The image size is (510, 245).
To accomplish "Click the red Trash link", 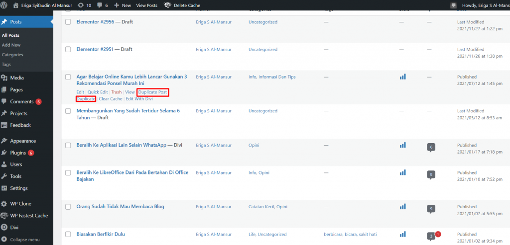I will point(116,92).
